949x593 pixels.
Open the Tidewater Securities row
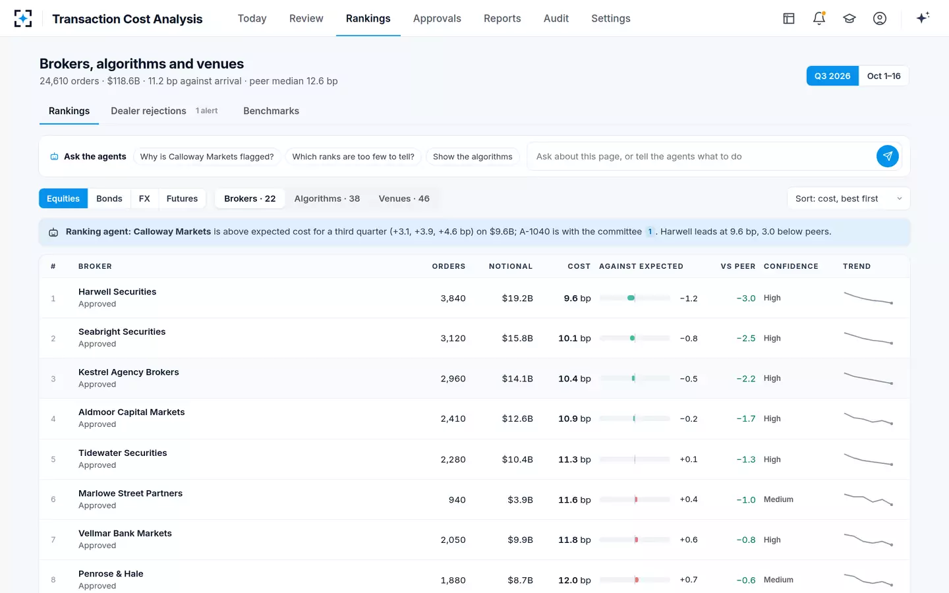(x=474, y=459)
